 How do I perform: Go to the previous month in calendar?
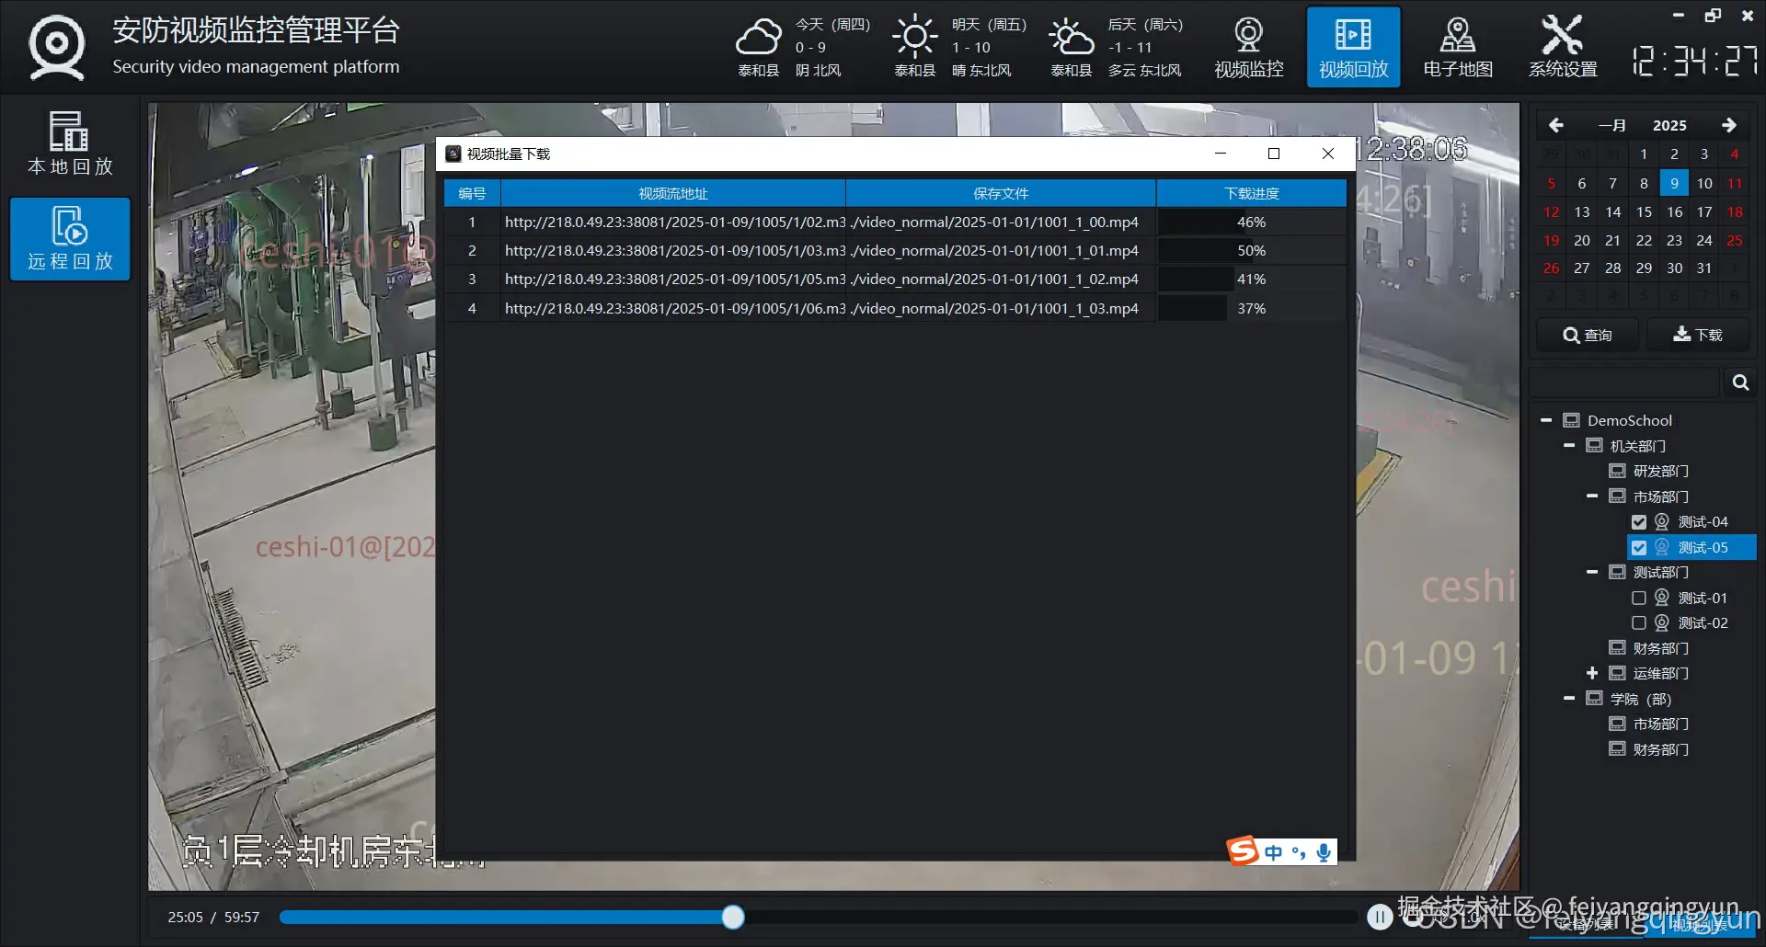click(x=1555, y=125)
